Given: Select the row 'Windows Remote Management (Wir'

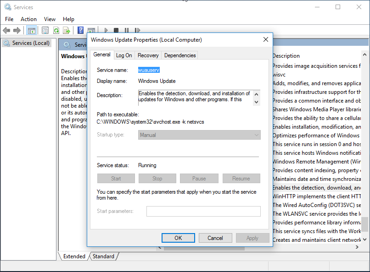Looking at the screenshot, I should click(317, 162).
